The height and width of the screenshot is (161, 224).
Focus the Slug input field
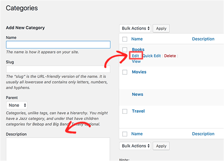(x=58, y=69)
